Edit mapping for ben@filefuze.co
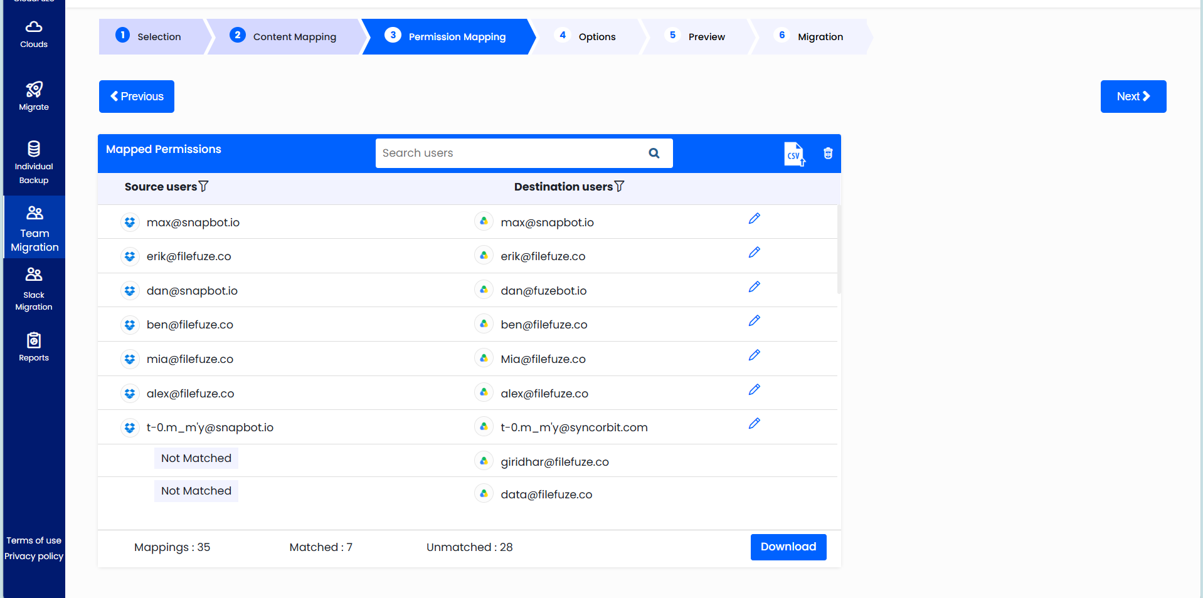This screenshot has width=1203, height=598. (754, 321)
